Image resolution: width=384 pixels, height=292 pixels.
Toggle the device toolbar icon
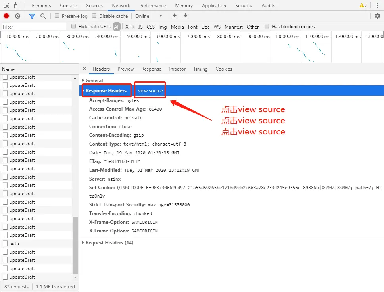coord(17,6)
